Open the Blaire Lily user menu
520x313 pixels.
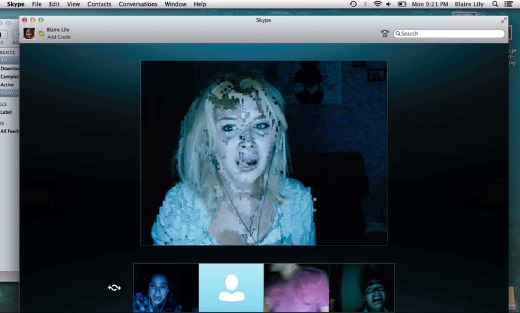pyautogui.click(x=469, y=5)
